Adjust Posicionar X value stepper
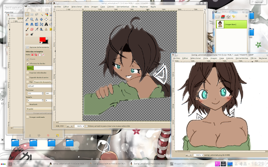Viewport: 268px width, 167px height. [x=43, y=94]
